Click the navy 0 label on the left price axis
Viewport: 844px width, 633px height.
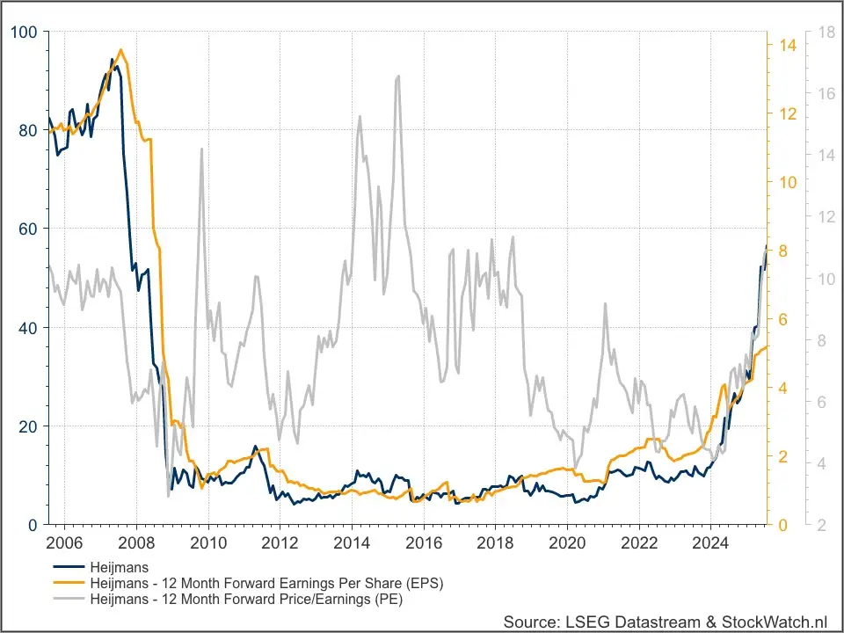(33, 525)
